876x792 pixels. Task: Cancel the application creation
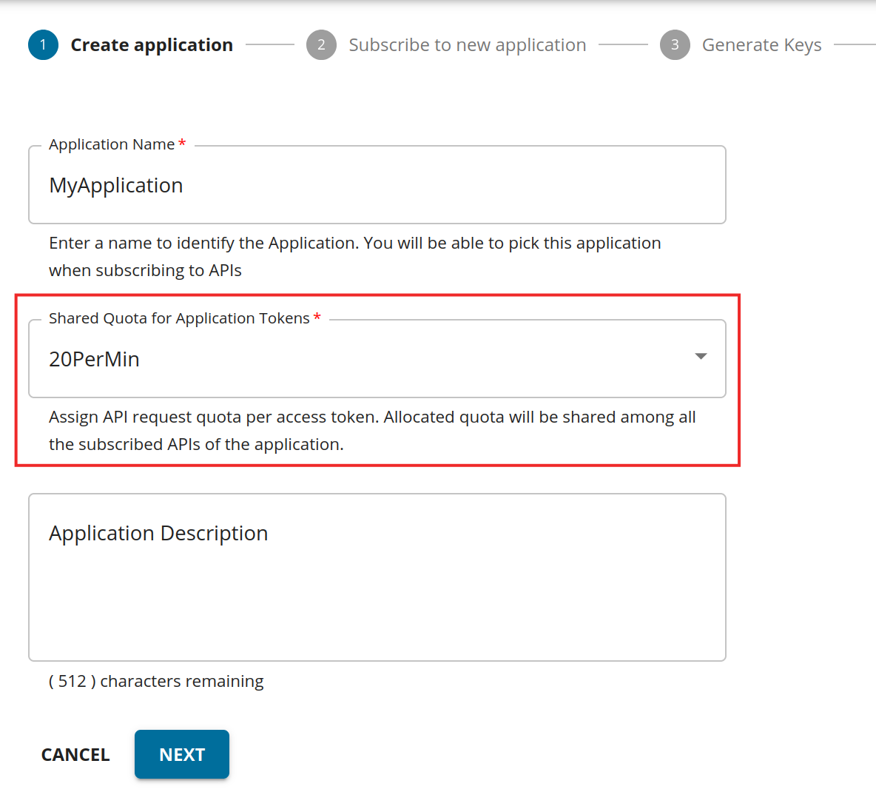pos(75,754)
